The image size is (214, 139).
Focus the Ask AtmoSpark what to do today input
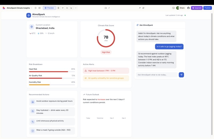(157, 75)
